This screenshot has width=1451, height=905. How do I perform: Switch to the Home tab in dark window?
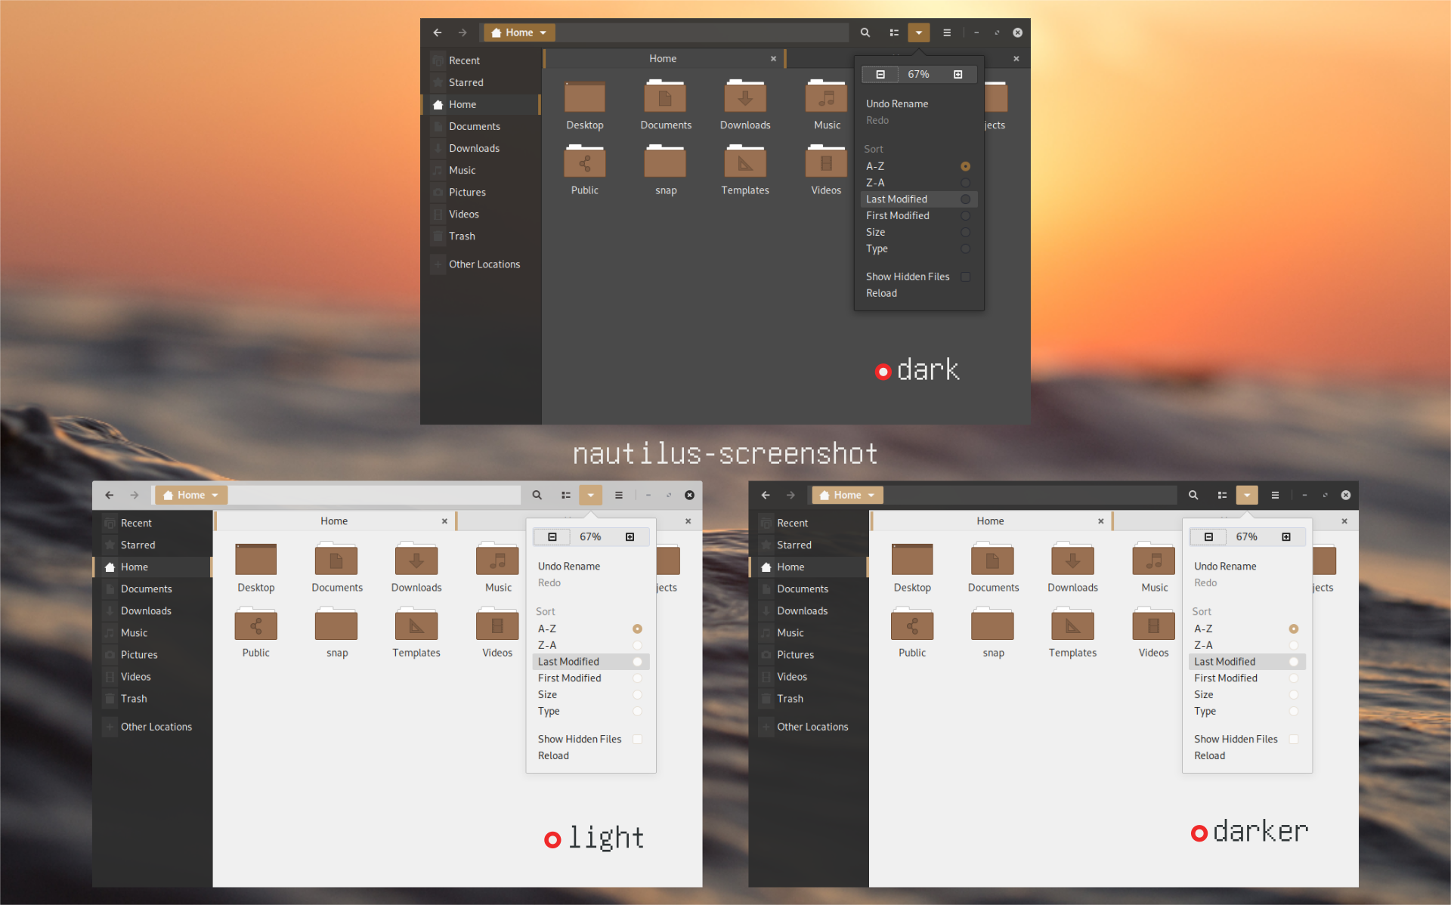663,58
